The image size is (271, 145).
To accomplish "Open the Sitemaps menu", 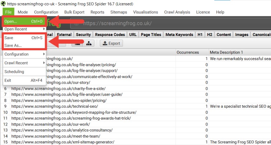I will point(119,12).
